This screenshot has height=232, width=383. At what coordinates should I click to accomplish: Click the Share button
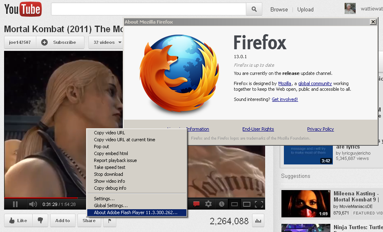(89, 221)
